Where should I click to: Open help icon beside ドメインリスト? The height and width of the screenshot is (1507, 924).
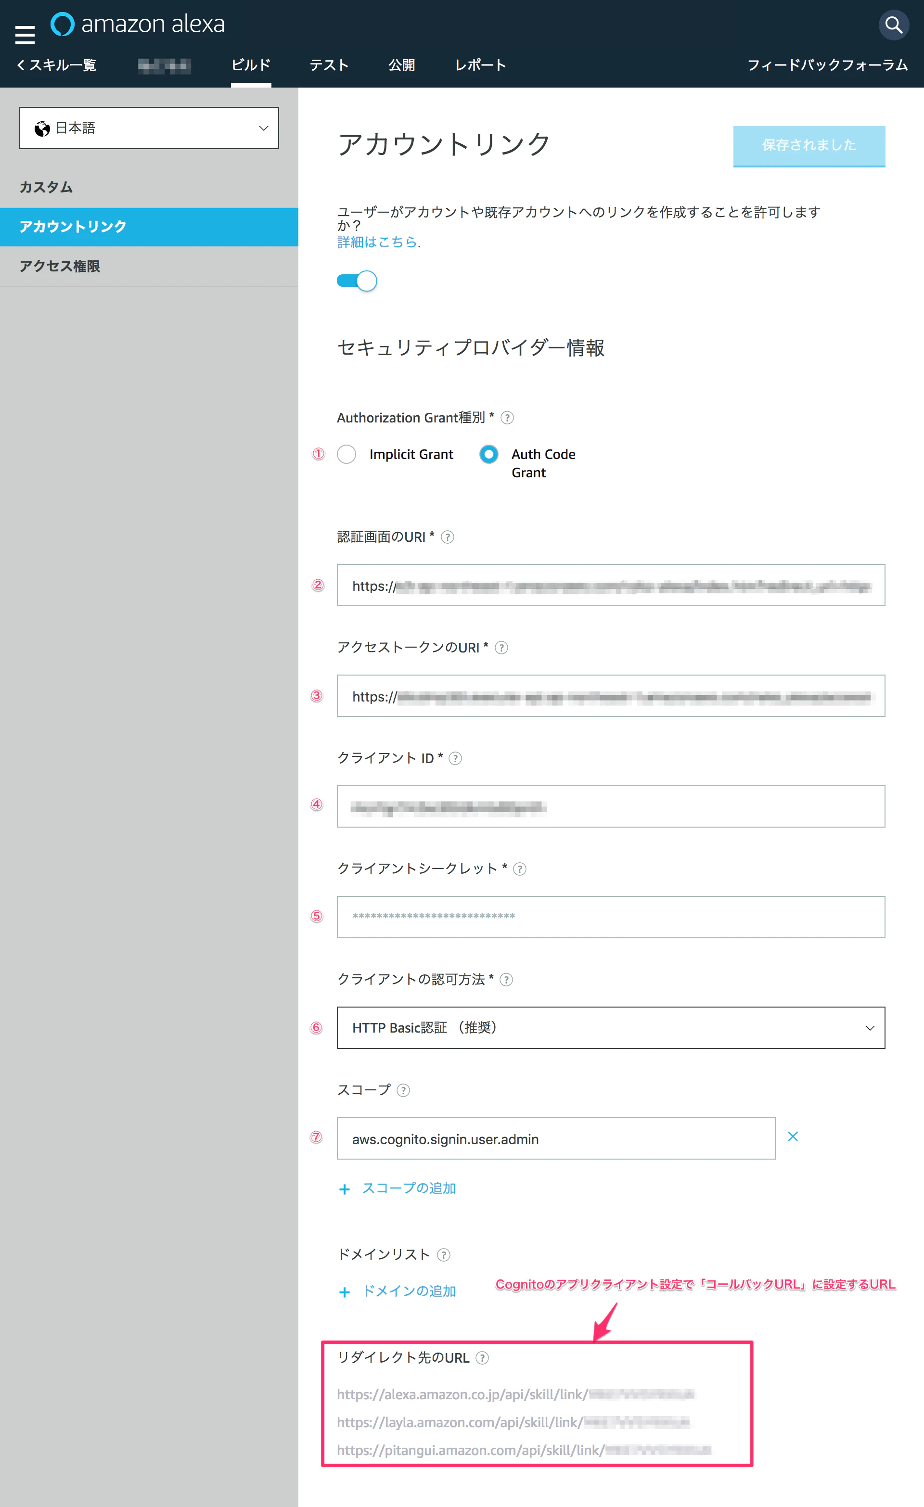(x=444, y=1255)
